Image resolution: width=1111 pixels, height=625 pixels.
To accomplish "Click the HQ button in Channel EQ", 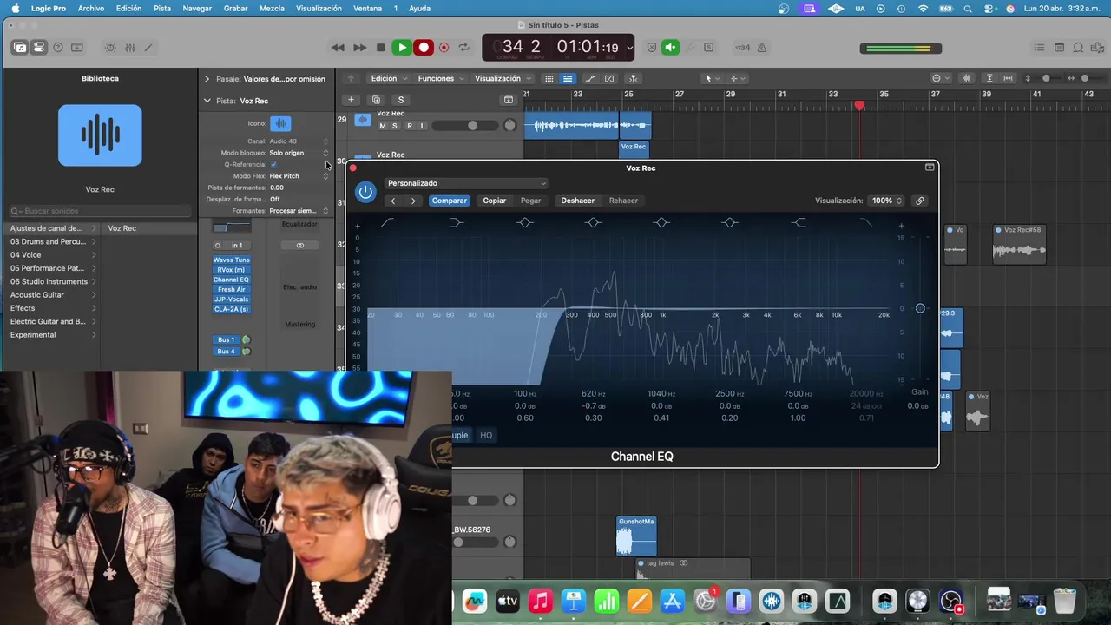I will point(486,435).
